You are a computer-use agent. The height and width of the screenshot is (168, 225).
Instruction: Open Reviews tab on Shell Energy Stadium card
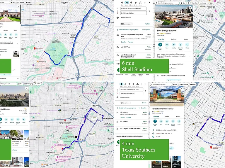click(x=173, y=39)
